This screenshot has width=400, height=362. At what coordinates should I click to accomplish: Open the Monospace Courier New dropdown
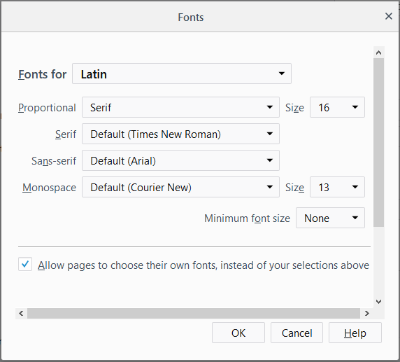coord(180,187)
